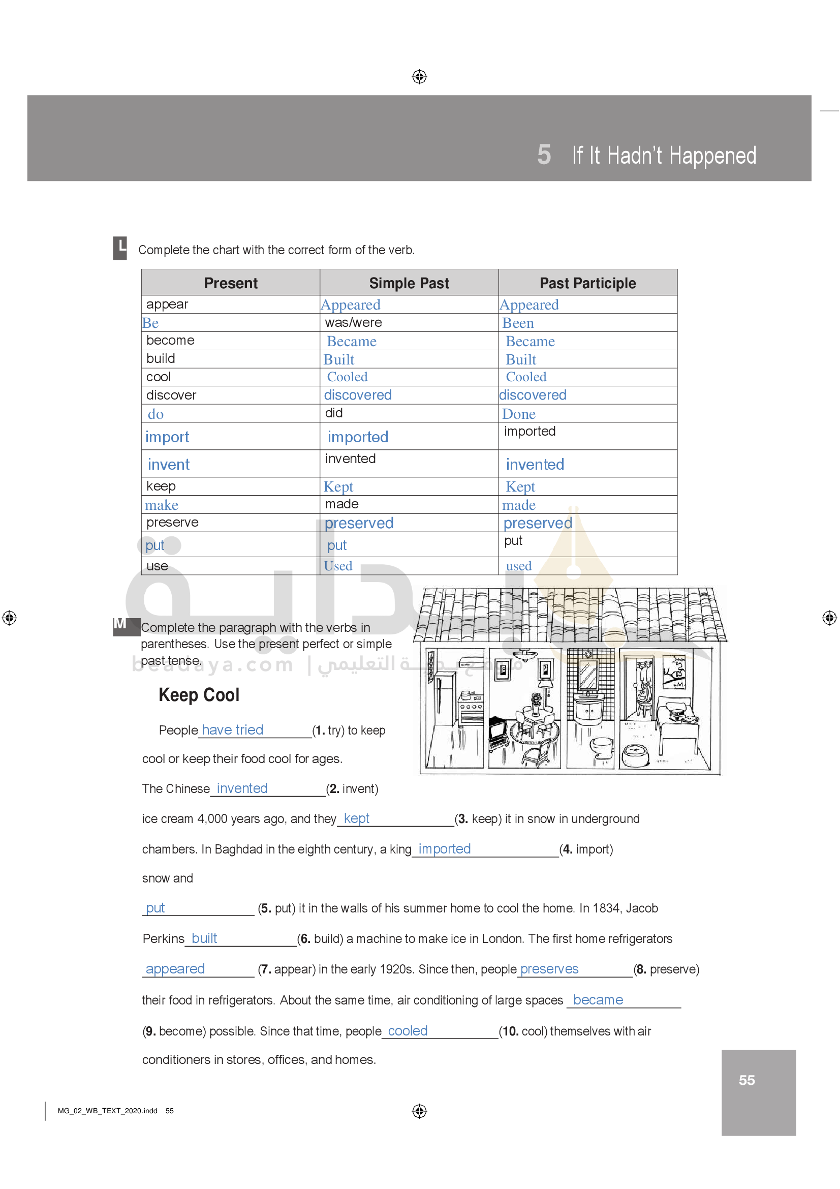The image size is (840, 1189).
Task: Click the 'Present' column header
Action: coord(230,283)
